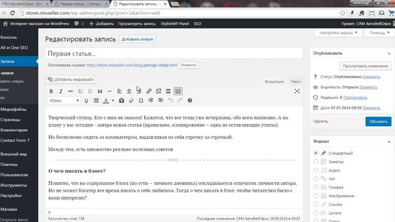Clear formatting with eraser icon
Viewport: 395px width, 222px height.
pyautogui.click(x=131, y=101)
